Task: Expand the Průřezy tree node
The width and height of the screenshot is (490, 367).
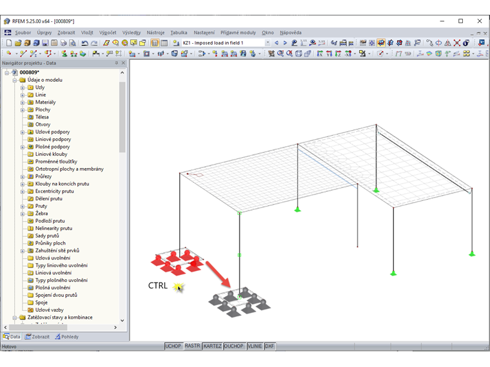Action: (23, 176)
